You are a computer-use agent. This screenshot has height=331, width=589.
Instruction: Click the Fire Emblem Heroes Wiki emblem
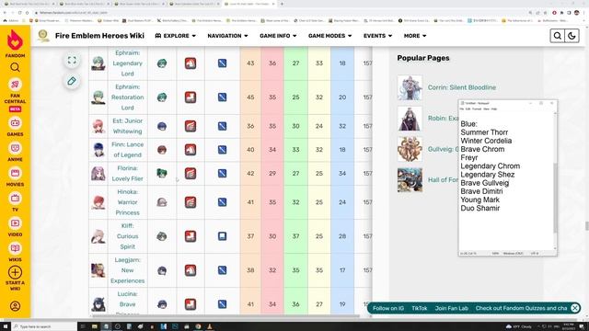coord(43,36)
